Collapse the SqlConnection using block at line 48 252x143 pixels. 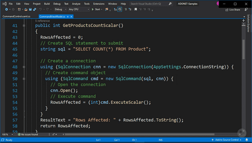click(x=24, y=67)
